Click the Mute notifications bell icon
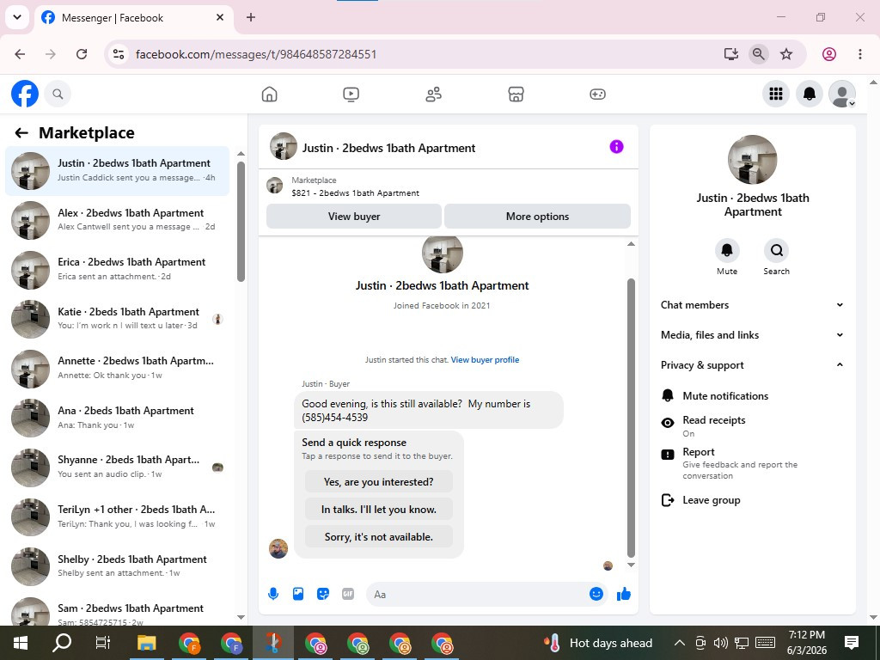This screenshot has height=660, width=880. [667, 395]
